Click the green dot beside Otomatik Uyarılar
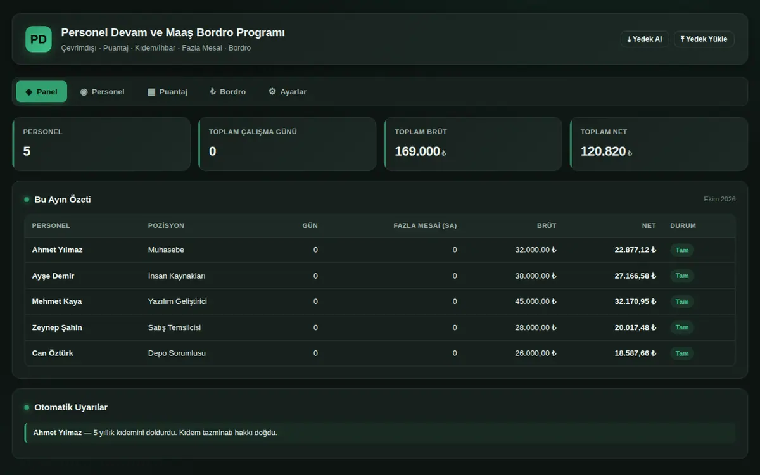 [x=27, y=407]
